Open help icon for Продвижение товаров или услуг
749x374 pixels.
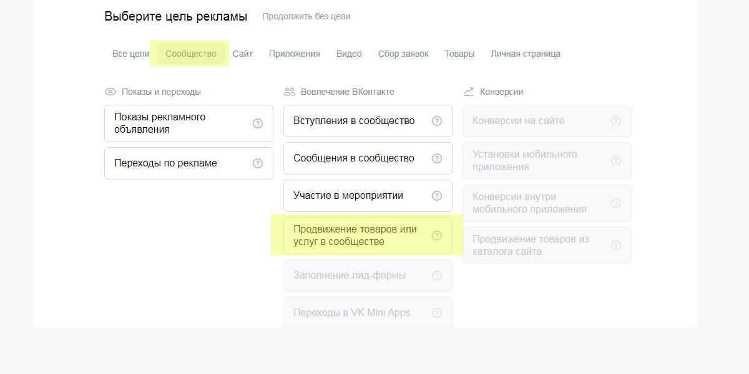[x=436, y=236]
